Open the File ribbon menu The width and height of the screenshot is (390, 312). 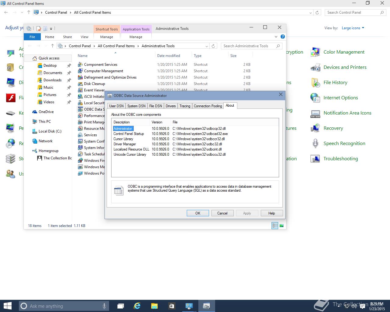(x=32, y=37)
